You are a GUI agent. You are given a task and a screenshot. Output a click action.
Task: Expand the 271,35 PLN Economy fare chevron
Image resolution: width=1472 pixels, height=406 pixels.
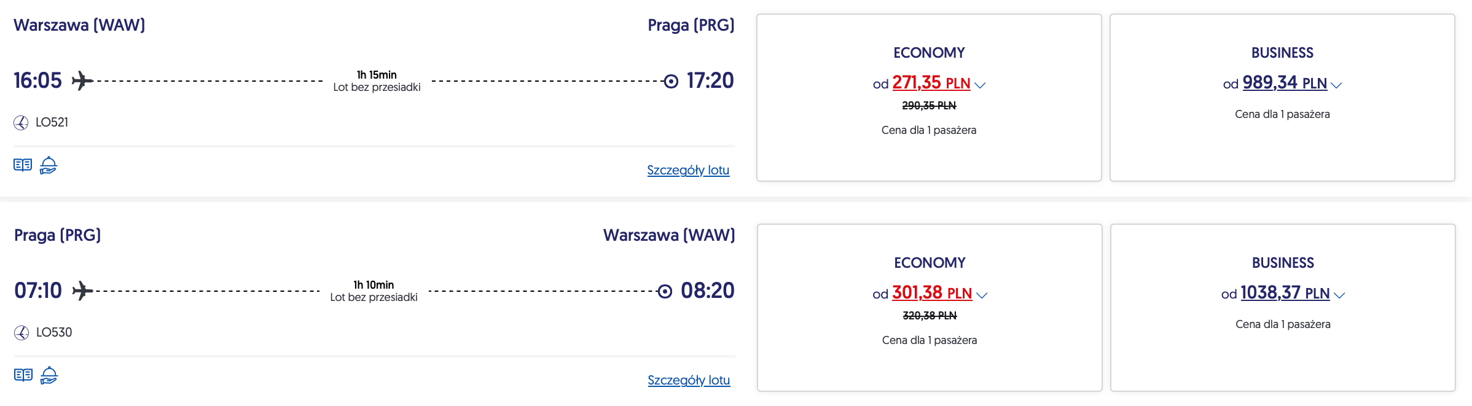[980, 85]
